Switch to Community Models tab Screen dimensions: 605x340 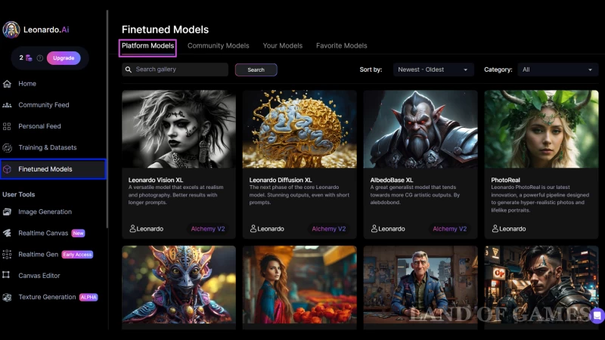pyautogui.click(x=218, y=46)
